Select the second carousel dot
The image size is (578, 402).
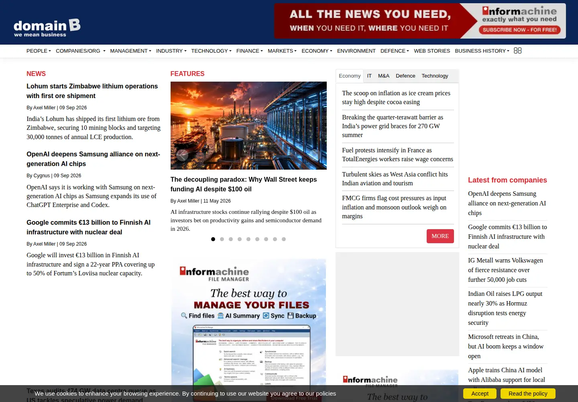222,239
